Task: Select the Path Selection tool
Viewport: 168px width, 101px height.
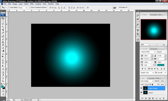Action: pyautogui.click(x=3, y=66)
